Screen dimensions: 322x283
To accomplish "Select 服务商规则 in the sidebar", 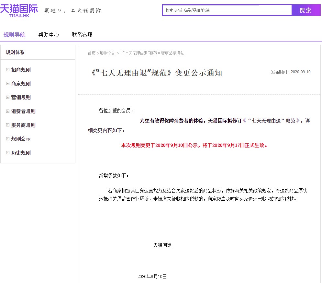I will (23, 125).
